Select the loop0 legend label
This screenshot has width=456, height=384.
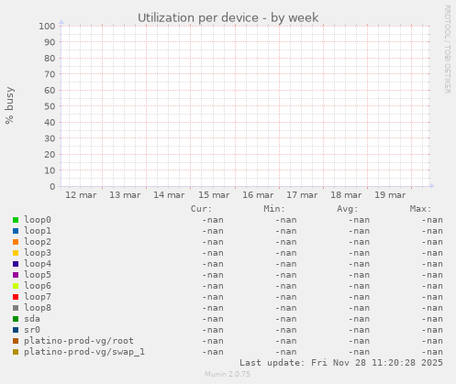[x=38, y=220]
